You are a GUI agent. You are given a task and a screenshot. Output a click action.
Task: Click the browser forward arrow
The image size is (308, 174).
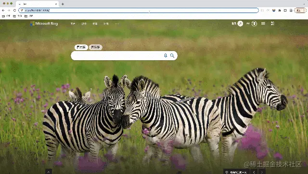point(9,10)
